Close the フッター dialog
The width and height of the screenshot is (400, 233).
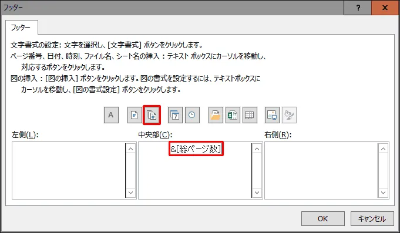click(x=385, y=8)
